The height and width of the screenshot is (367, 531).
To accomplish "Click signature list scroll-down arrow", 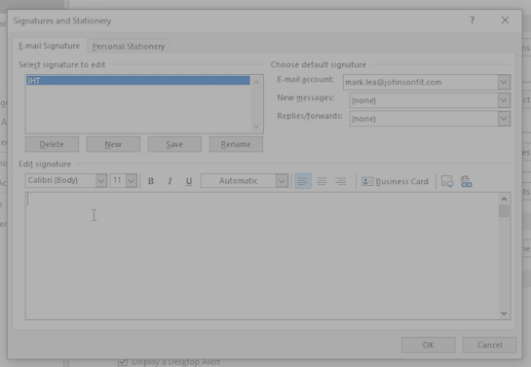I will click(256, 127).
